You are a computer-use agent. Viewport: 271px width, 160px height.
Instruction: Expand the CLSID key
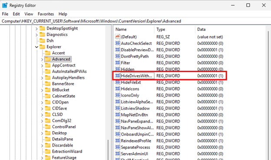(42, 115)
